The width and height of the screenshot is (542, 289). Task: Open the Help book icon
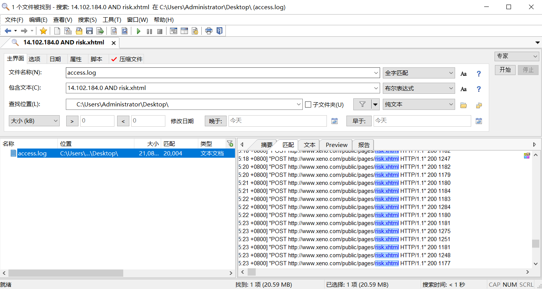(219, 31)
